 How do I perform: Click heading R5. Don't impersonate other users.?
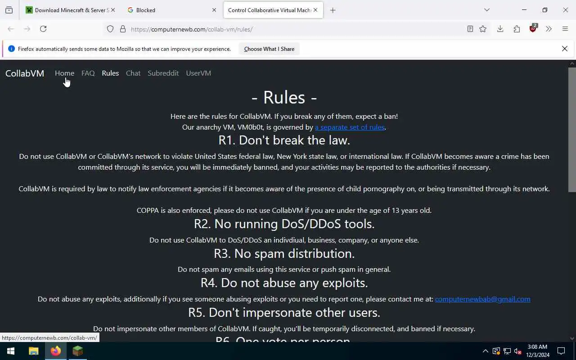coord(284,312)
